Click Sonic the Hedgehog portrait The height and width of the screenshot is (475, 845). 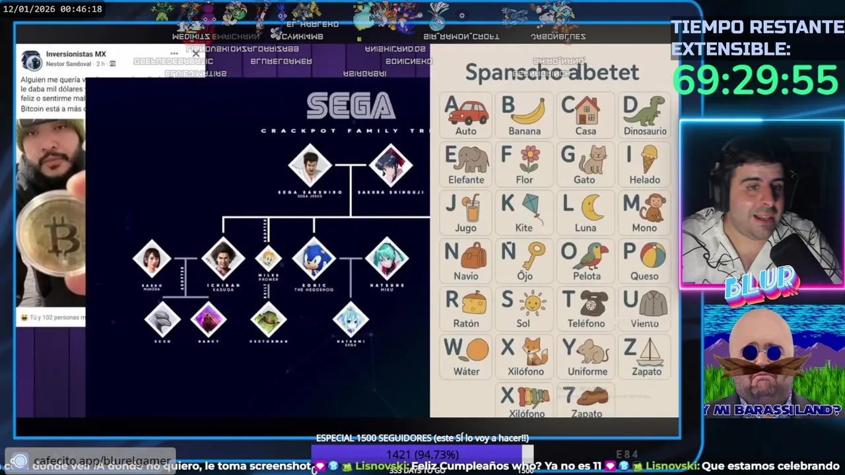tap(314, 258)
